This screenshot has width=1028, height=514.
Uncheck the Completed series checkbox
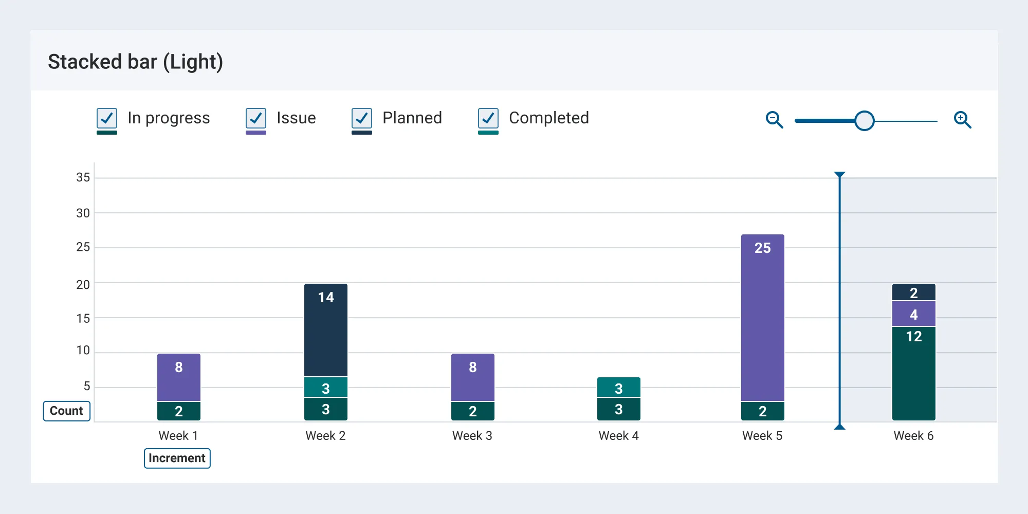[487, 118]
